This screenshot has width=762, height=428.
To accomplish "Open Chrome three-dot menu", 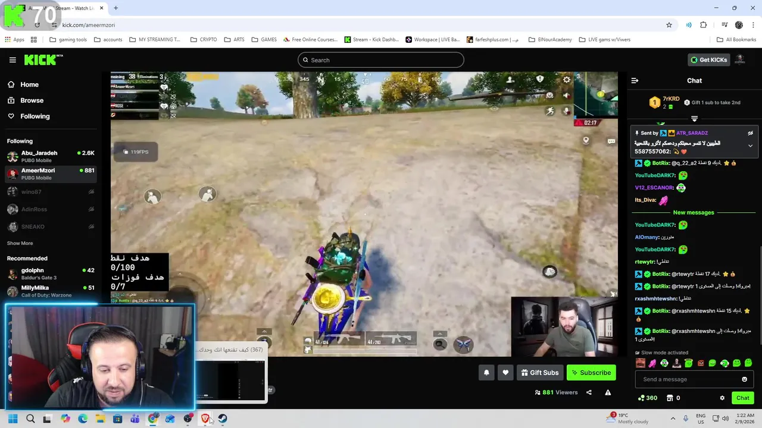I will coord(753,25).
